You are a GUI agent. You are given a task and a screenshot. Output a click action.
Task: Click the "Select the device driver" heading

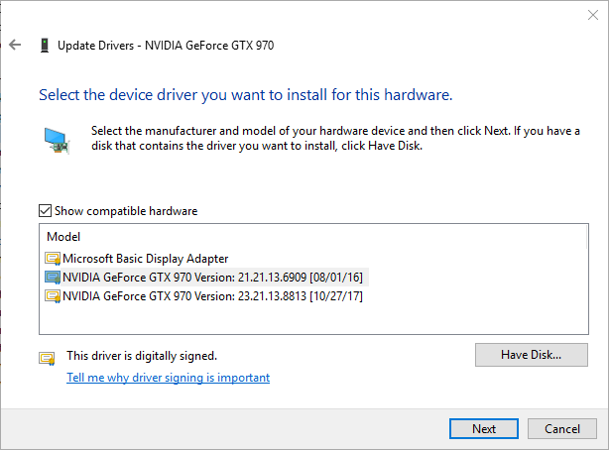click(245, 95)
